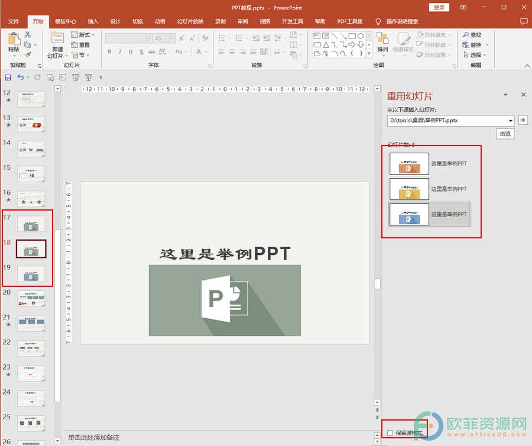
Task: Open the Shape Fill (形状填充) dropdown
Action: (434, 35)
